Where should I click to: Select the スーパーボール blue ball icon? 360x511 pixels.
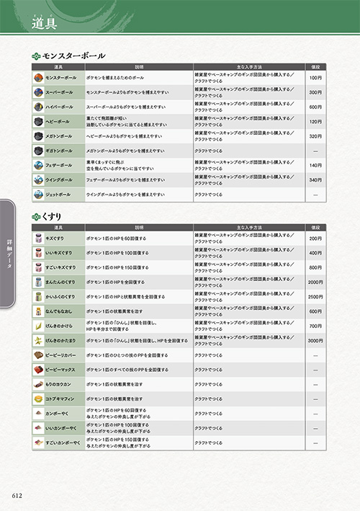(38, 92)
